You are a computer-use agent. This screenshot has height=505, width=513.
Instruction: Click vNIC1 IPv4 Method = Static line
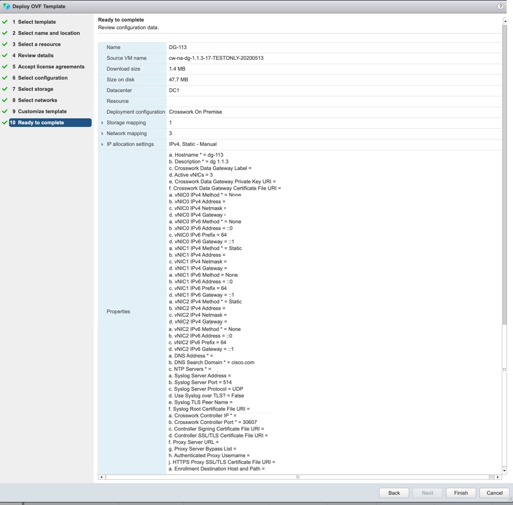(205, 248)
